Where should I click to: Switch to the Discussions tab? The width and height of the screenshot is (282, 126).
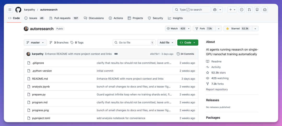(x=94, y=18)
